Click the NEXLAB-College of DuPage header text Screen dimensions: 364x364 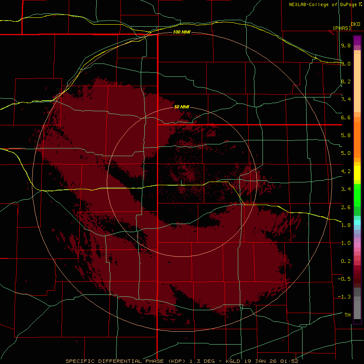[x=323, y=4]
